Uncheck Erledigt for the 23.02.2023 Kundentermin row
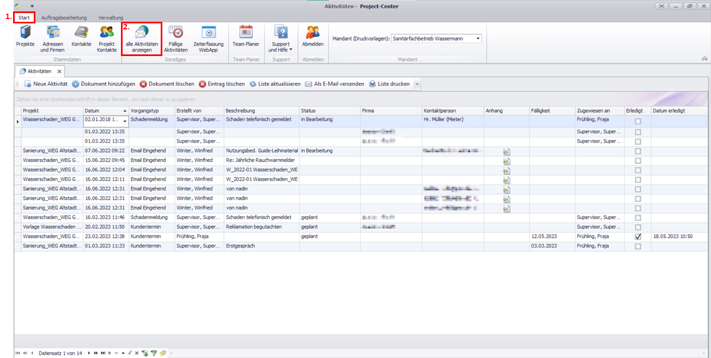Viewport: 711px width, 358px height. (x=638, y=237)
